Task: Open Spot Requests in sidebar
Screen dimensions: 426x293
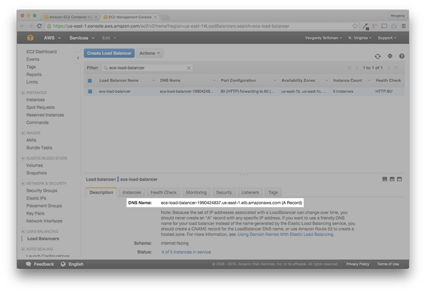Action: pos(40,108)
